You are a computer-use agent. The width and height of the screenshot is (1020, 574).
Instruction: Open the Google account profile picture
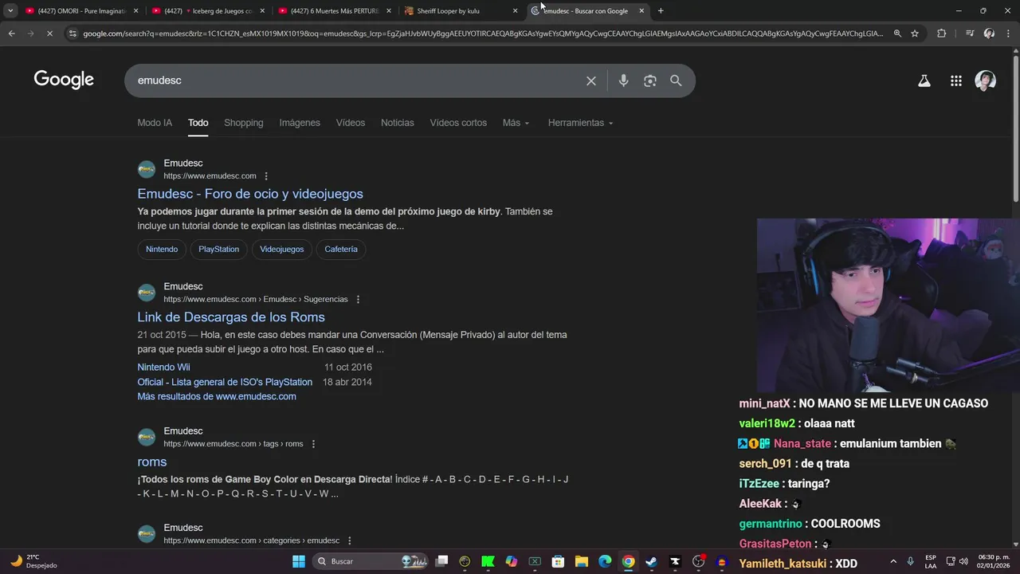(x=986, y=81)
